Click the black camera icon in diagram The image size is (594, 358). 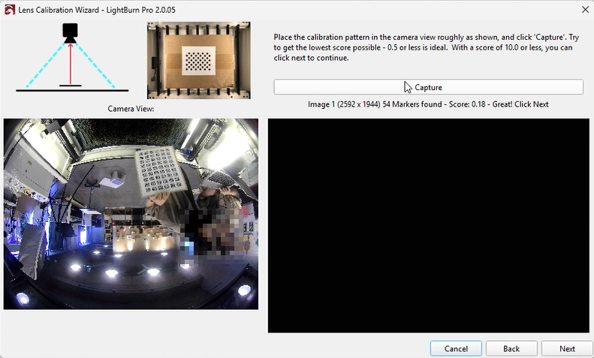[x=70, y=32]
